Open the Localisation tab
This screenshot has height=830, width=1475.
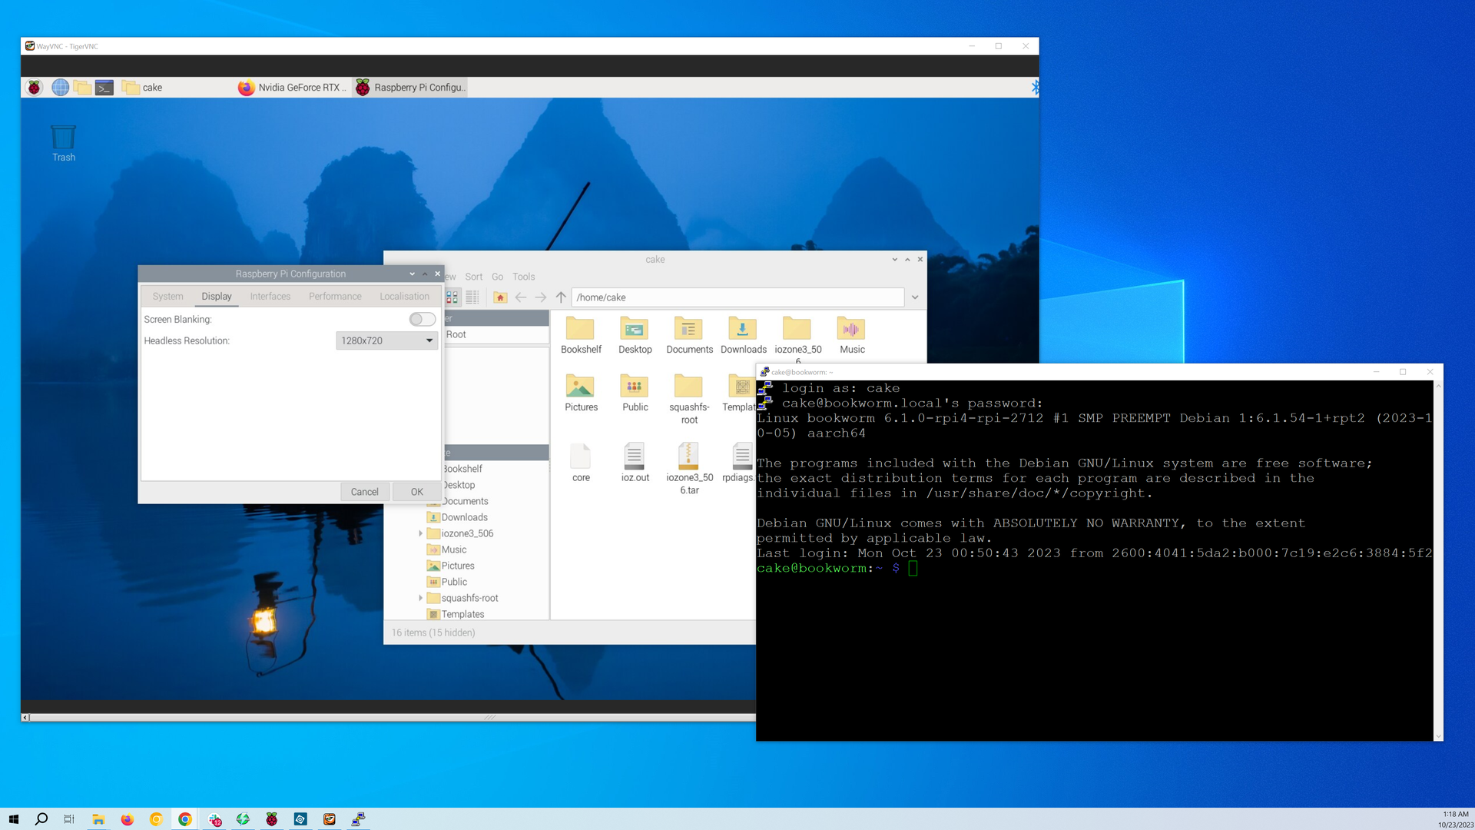tap(404, 297)
